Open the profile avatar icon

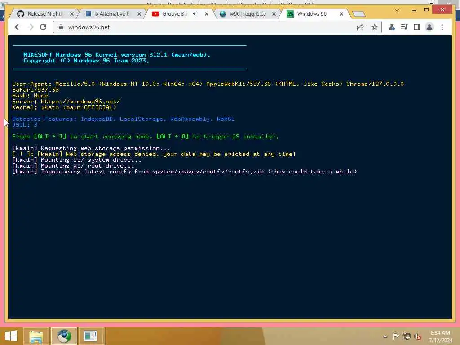pyautogui.click(x=429, y=27)
